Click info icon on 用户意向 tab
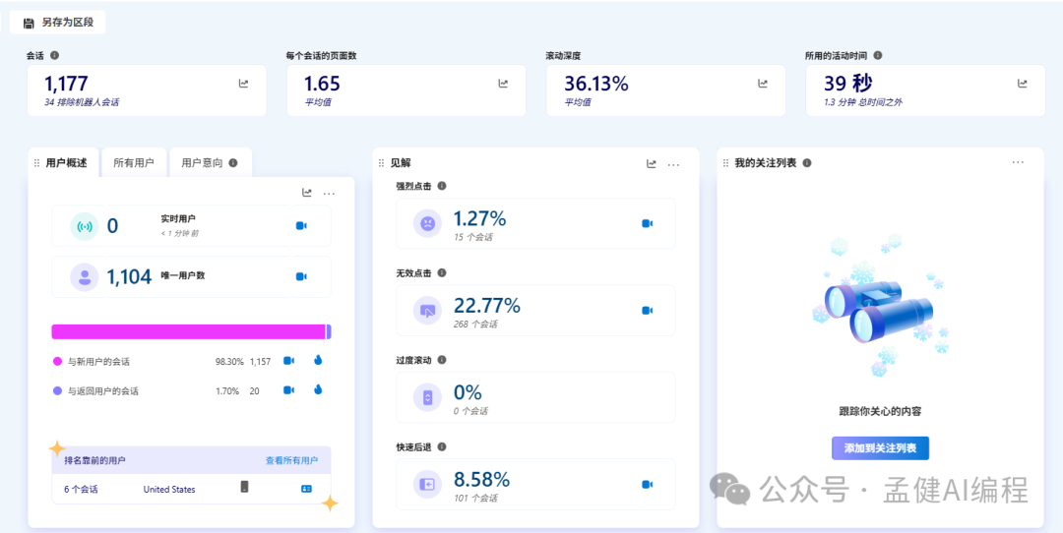 point(233,163)
